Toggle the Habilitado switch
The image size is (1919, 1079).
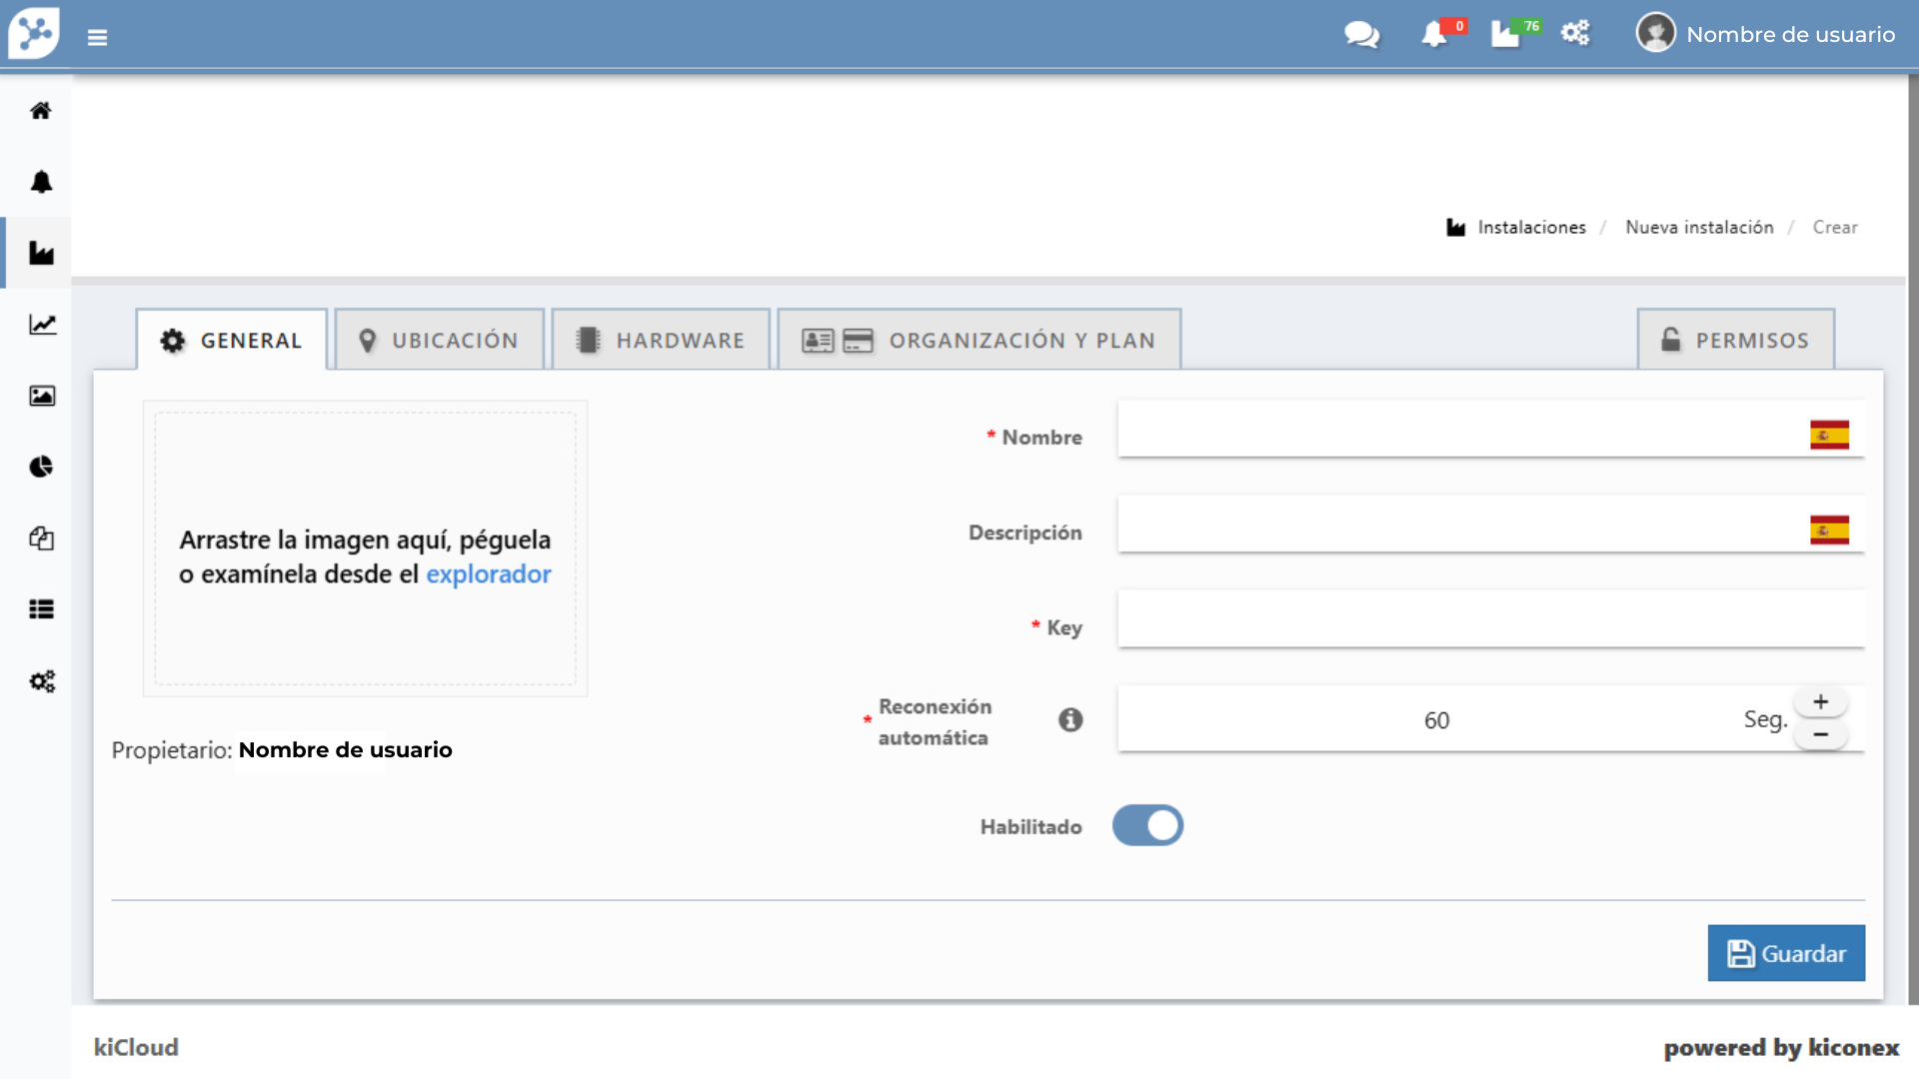tap(1147, 825)
